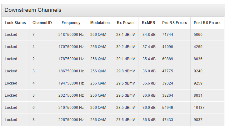Click the Downstream Channels panel header
Image resolution: width=230 pixels, height=131 pixels.
coord(113,10)
